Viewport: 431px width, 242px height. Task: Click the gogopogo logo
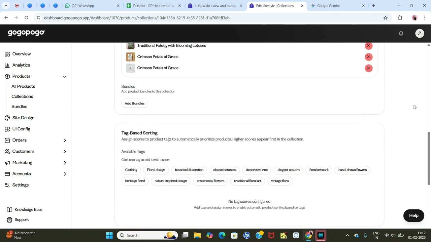tap(26, 33)
